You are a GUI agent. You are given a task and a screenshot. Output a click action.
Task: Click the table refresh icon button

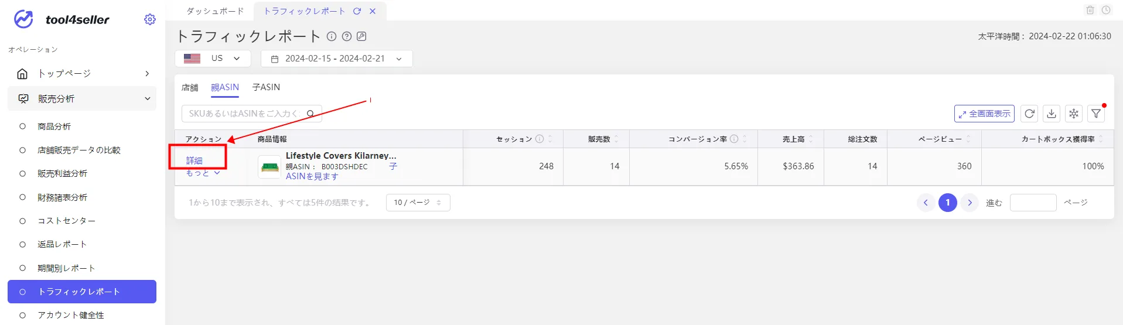click(1029, 114)
